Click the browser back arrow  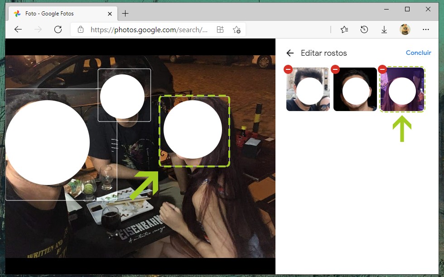point(18,29)
